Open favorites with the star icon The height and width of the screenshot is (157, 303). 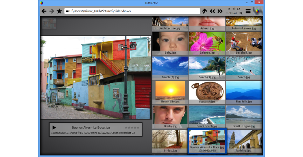point(59,11)
